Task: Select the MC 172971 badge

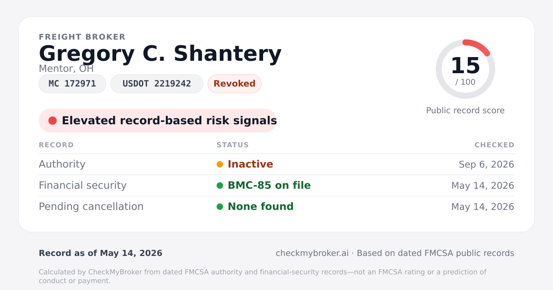Action: (x=72, y=84)
